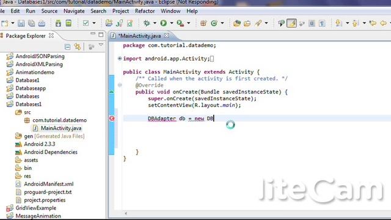Image resolution: width=391 pixels, height=220 pixels.
Task: Click the Debug bug icon
Action: point(147,23)
